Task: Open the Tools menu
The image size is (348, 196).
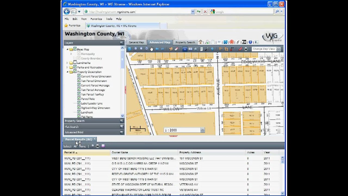Action: (x=109, y=19)
